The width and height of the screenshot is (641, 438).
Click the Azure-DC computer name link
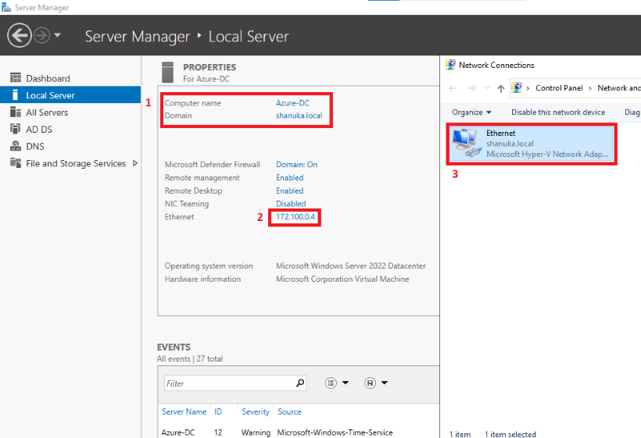(292, 103)
